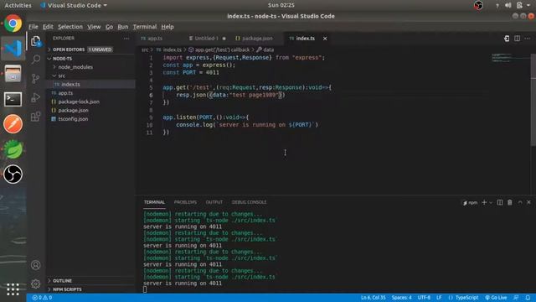Viewport: 536px width, 302px height.
Task: Open system menu arrow in top bar
Action: point(528,5)
